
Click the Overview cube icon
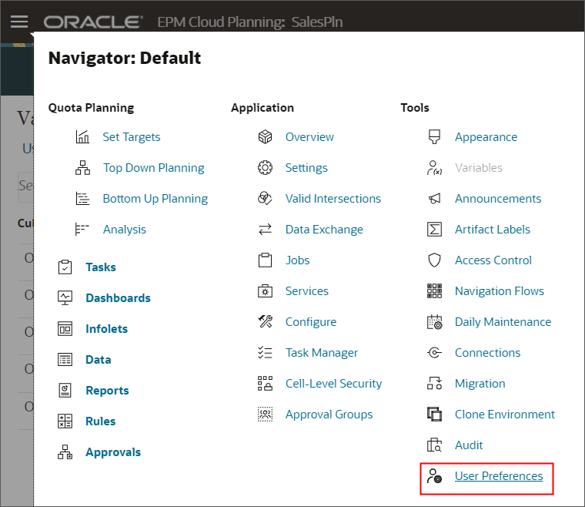266,137
